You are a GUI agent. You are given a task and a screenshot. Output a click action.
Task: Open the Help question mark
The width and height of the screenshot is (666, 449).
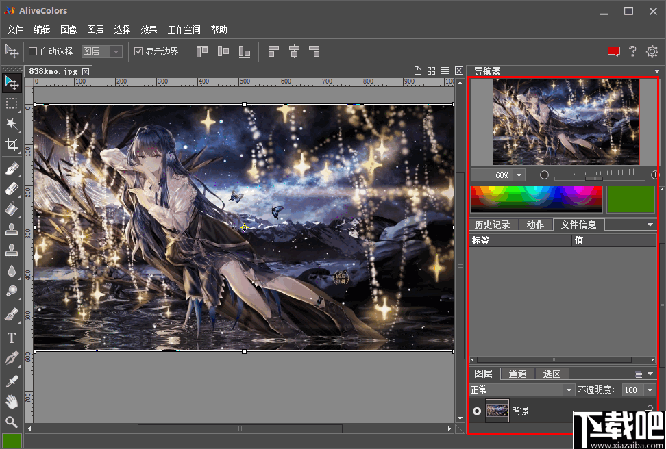pos(632,51)
